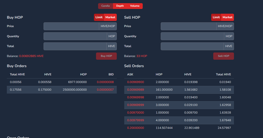Switch chart to Depth view

pos(120,6)
